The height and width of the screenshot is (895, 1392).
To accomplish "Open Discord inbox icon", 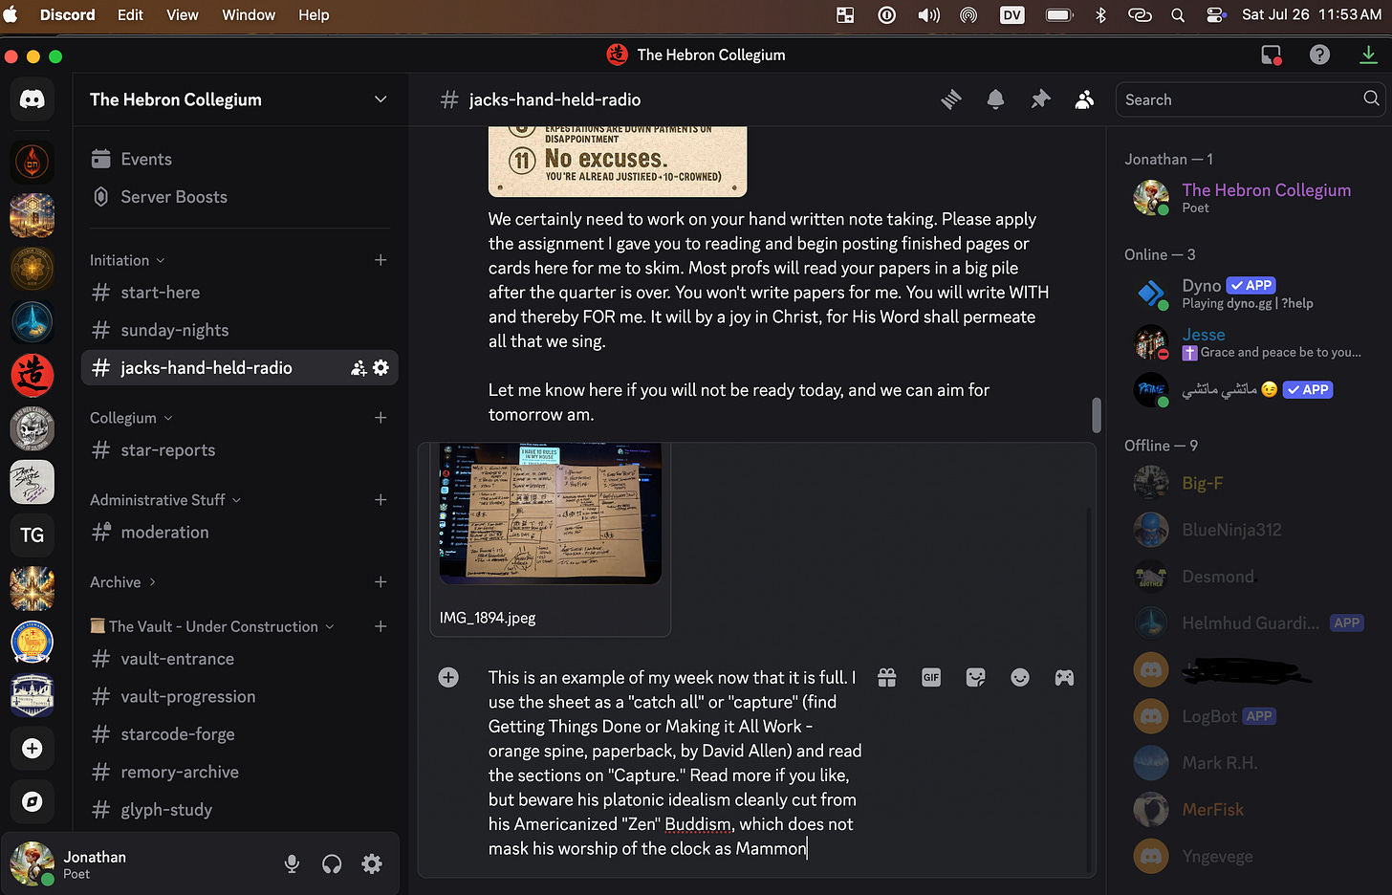I will point(1271,55).
